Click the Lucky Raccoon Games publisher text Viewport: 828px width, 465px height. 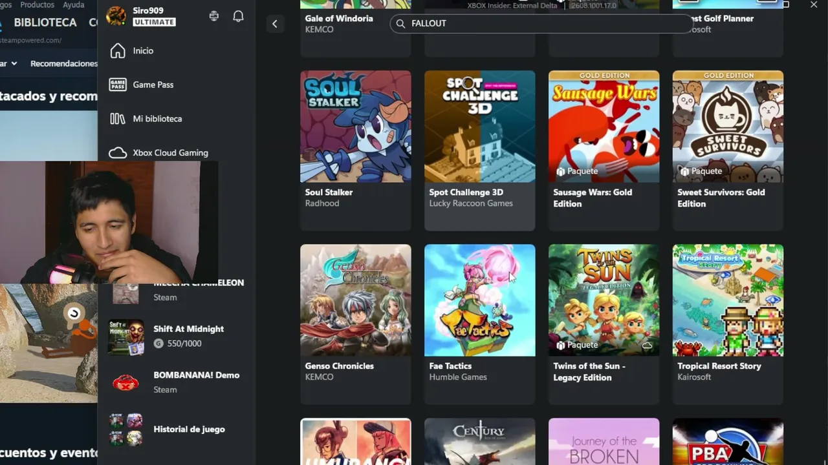pyautogui.click(x=471, y=203)
